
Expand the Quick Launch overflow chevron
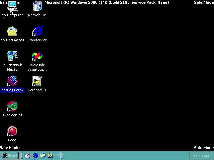58,154
